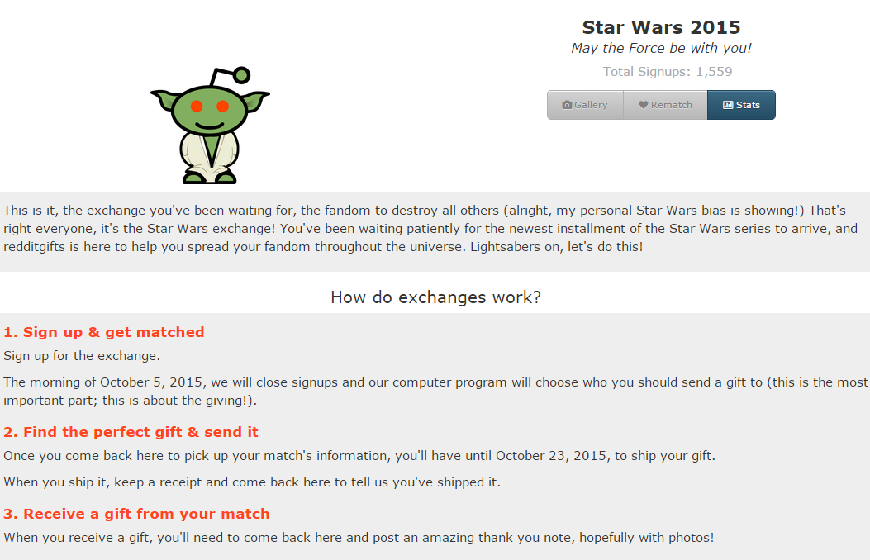
Task: Click the October 23, 2015 shipping sentence
Action: click(359, 456)
